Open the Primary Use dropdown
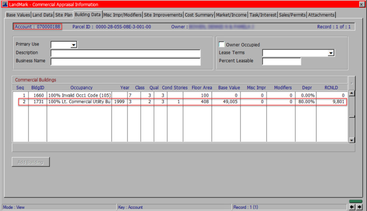This screenshot has width=367, height=211. pos(73,44)
